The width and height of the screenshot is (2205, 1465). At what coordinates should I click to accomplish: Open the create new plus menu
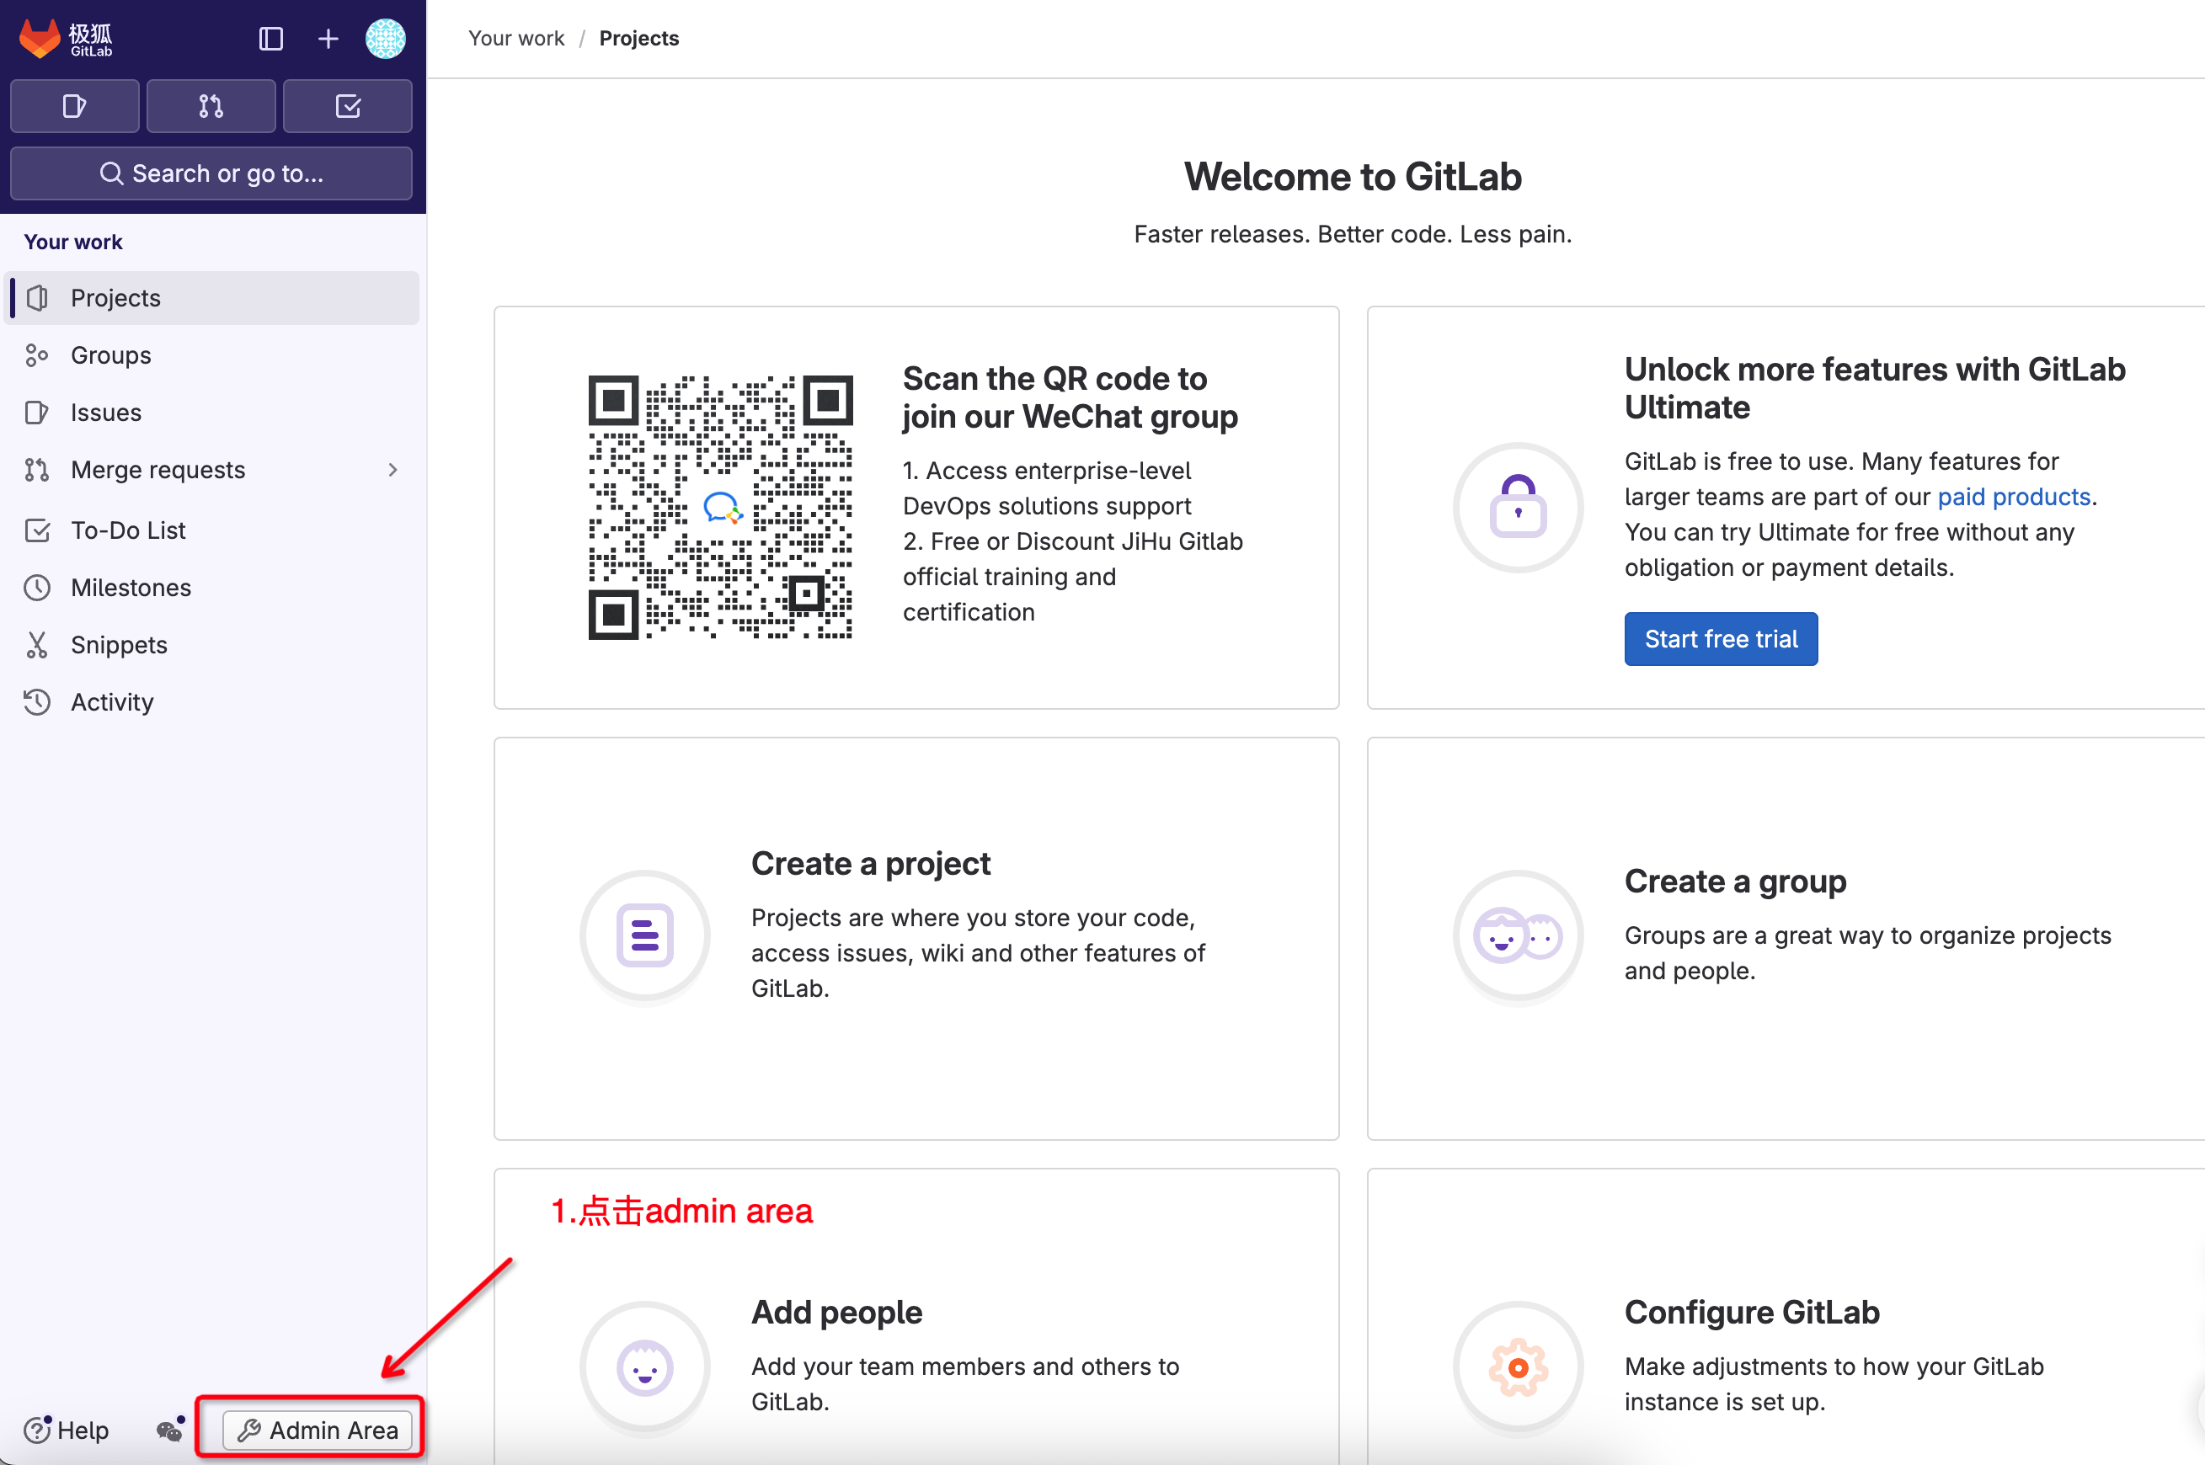328,38
